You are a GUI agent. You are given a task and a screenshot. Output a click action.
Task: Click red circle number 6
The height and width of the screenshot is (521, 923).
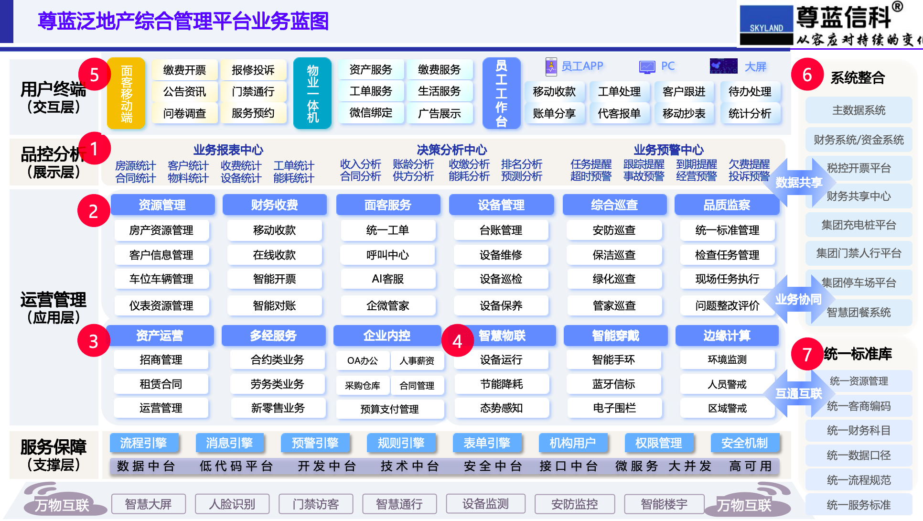click(807, 75)
